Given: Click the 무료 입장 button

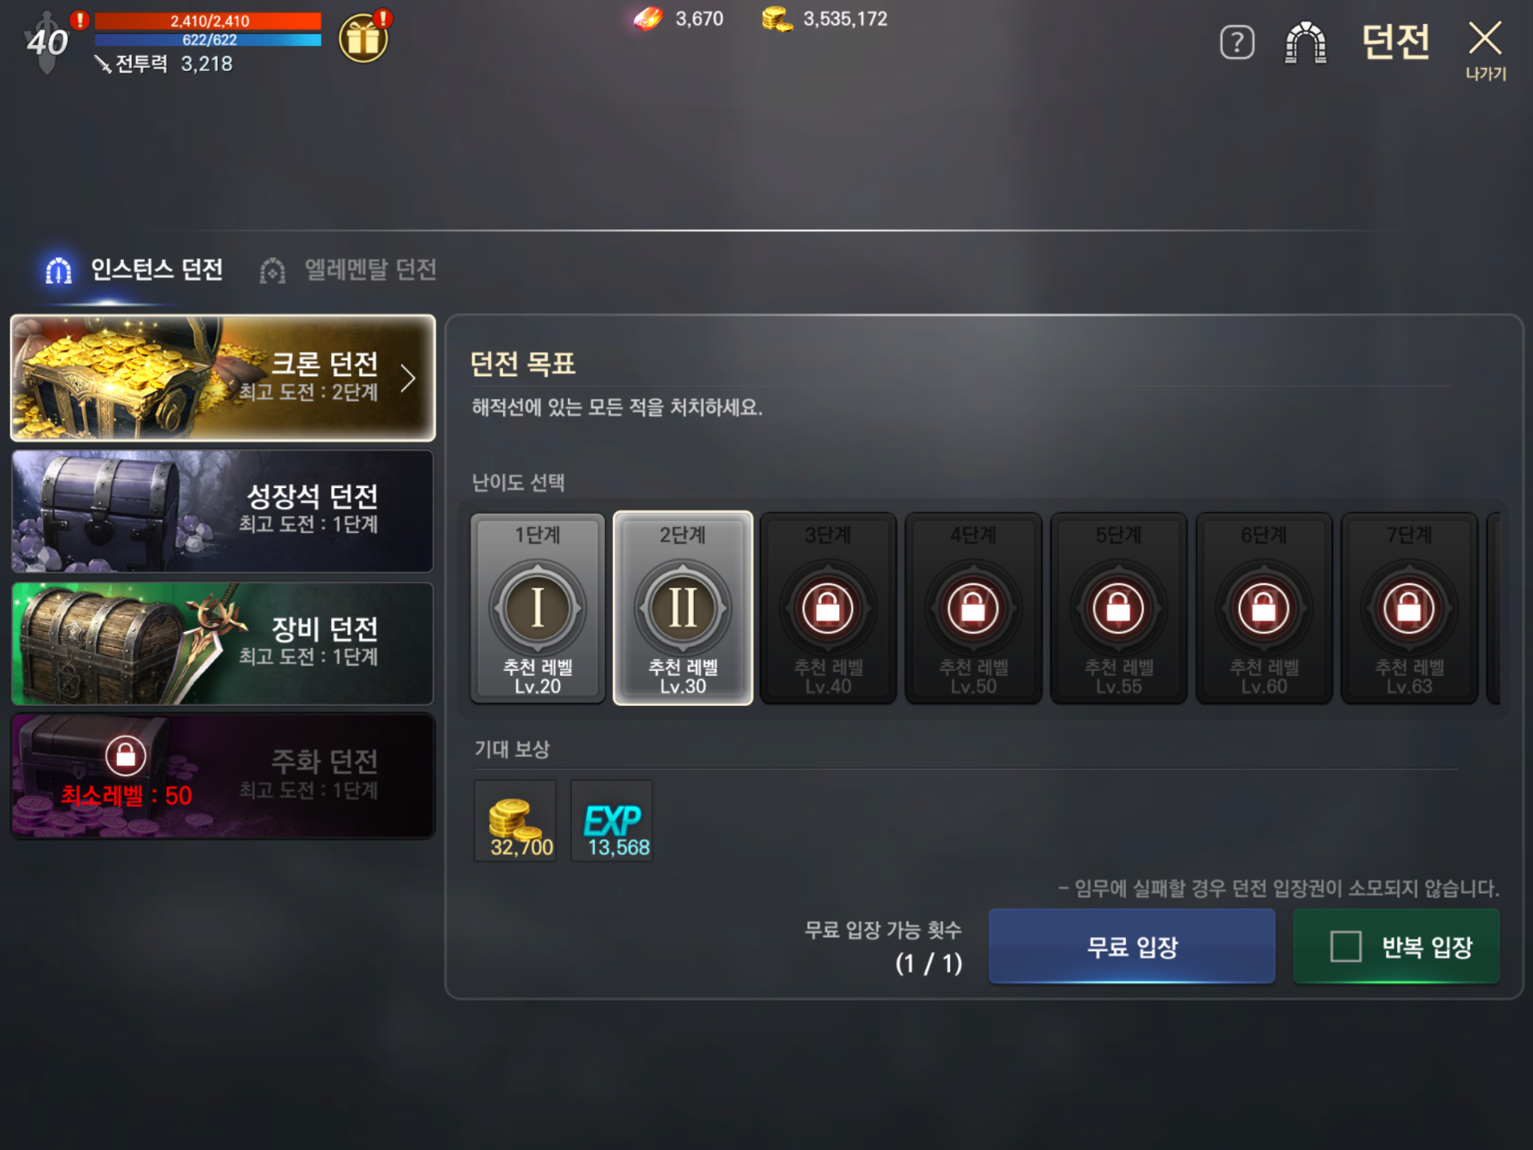Looking at the screenshot, I should pyautogui.click(x=1132, y=946).
